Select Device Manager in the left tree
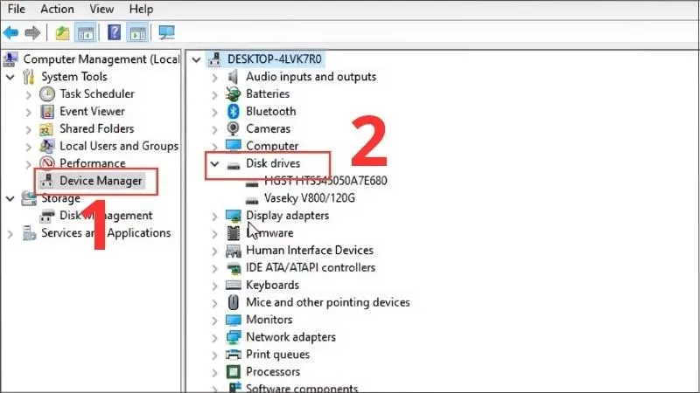This screenshot has height=393, width=700. (x=100, y=181)
